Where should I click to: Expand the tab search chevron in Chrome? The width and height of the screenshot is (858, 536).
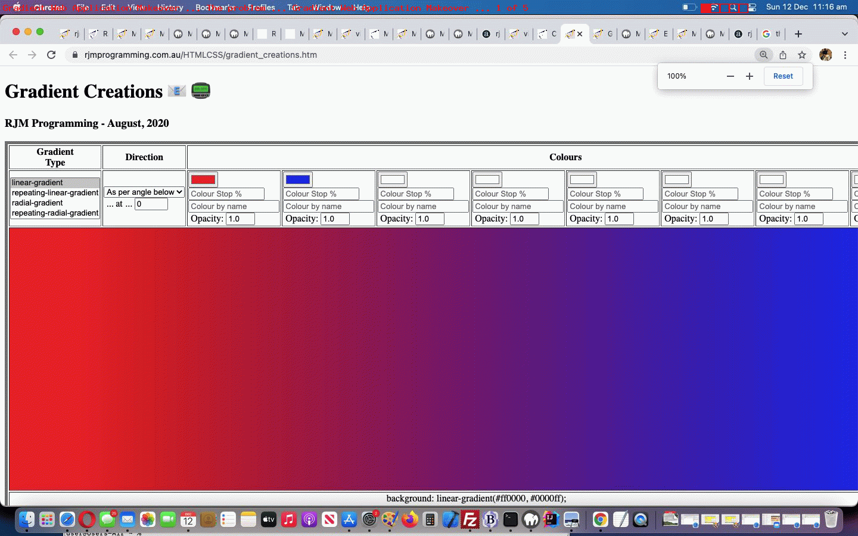[x=844, y=34]
